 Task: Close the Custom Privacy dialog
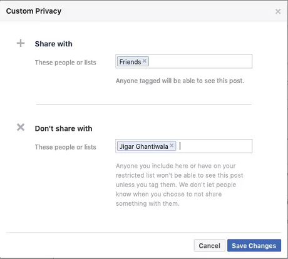pos(278,11)
